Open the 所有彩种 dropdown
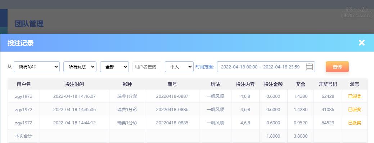Screen dimensions: 374x143 pos(37,67)
